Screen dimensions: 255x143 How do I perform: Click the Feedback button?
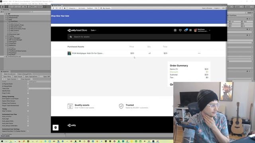coord(90,8)
